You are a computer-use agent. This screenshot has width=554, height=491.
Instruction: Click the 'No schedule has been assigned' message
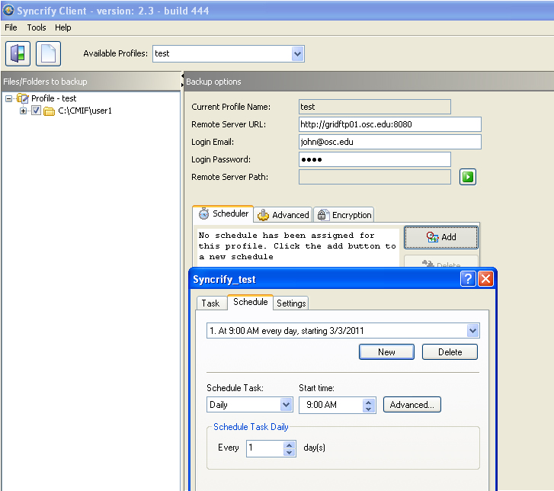[x=297, y=246]
